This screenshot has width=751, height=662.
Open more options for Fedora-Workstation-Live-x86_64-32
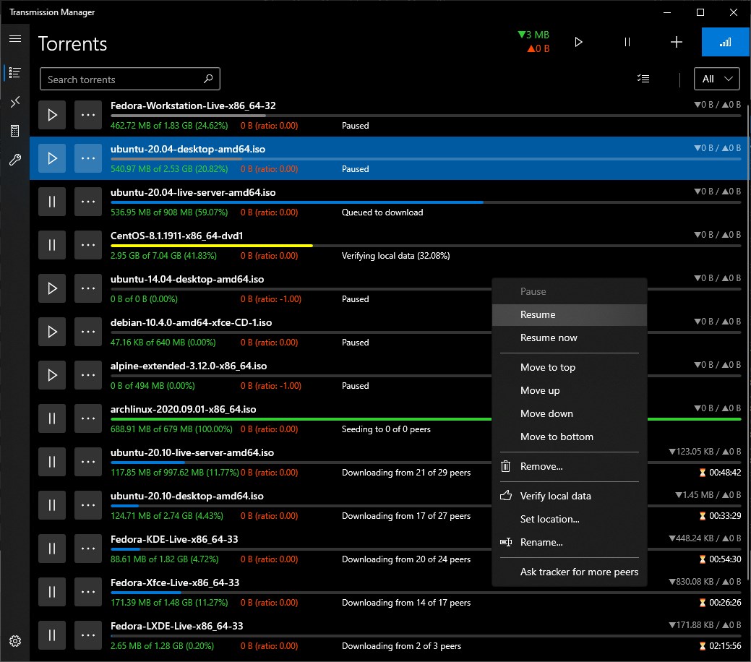click(x=88, y=115)
